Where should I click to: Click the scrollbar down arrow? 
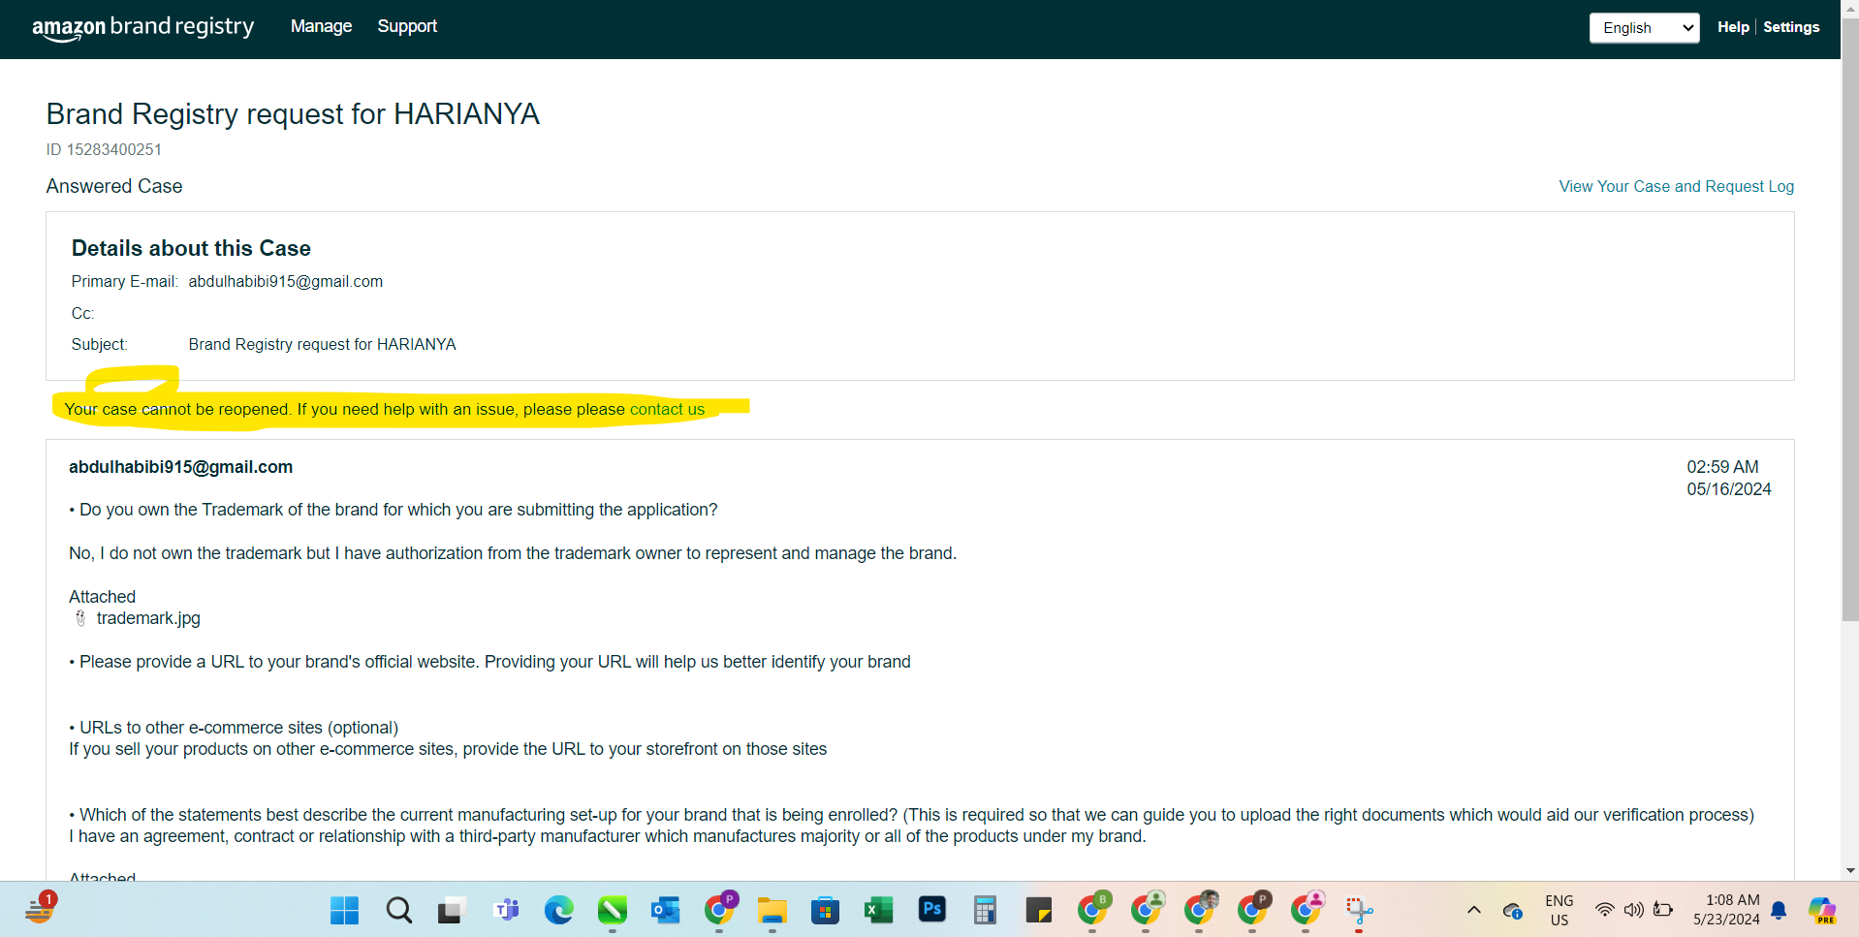tap(1850, 870)
